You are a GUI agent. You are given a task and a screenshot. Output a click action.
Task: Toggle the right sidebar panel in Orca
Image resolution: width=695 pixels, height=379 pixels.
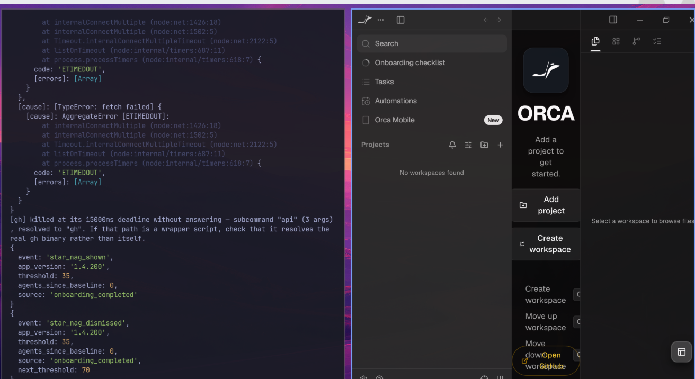point(613,20)
